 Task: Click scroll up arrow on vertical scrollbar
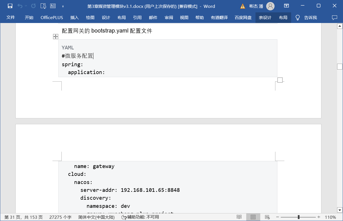click(340, 26)
